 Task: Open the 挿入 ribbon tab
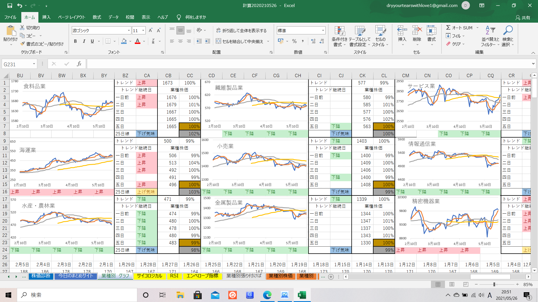[x=46, y=17]
